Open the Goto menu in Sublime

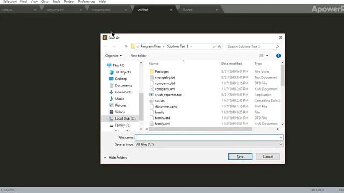(45, 2)
